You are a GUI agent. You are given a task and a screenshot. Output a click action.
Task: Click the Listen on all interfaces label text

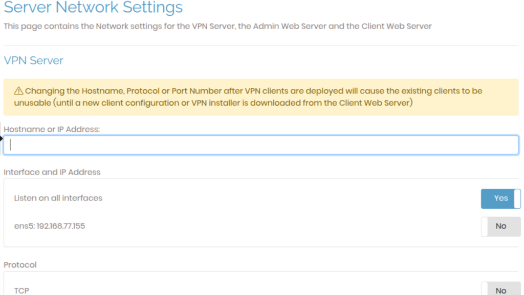[x=58, y=198]
